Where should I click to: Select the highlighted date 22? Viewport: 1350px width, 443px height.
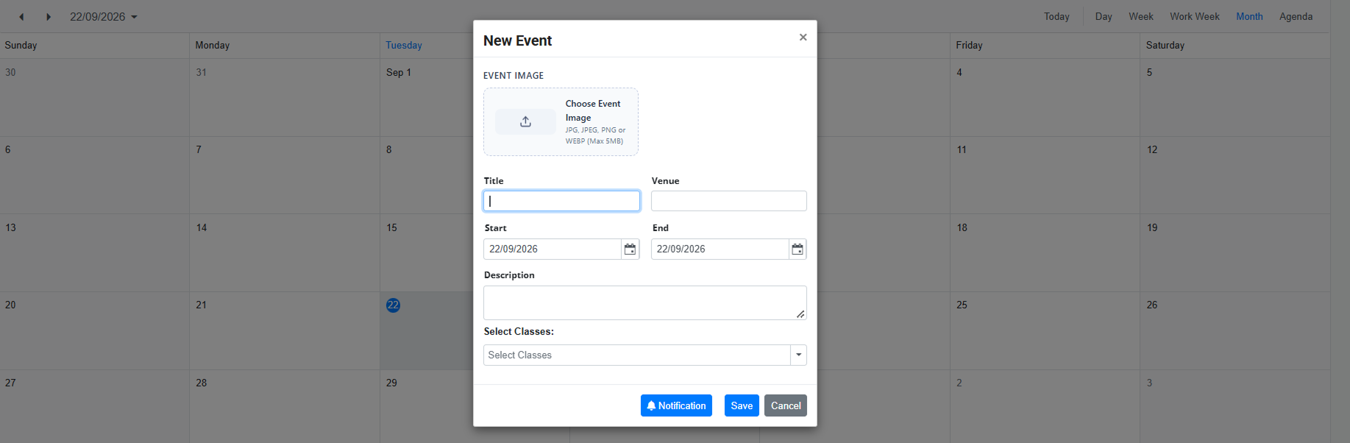point(394,305)
